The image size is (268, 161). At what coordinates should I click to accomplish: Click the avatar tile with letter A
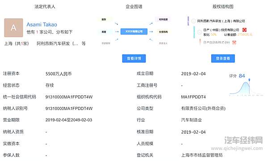click(13, 28)
